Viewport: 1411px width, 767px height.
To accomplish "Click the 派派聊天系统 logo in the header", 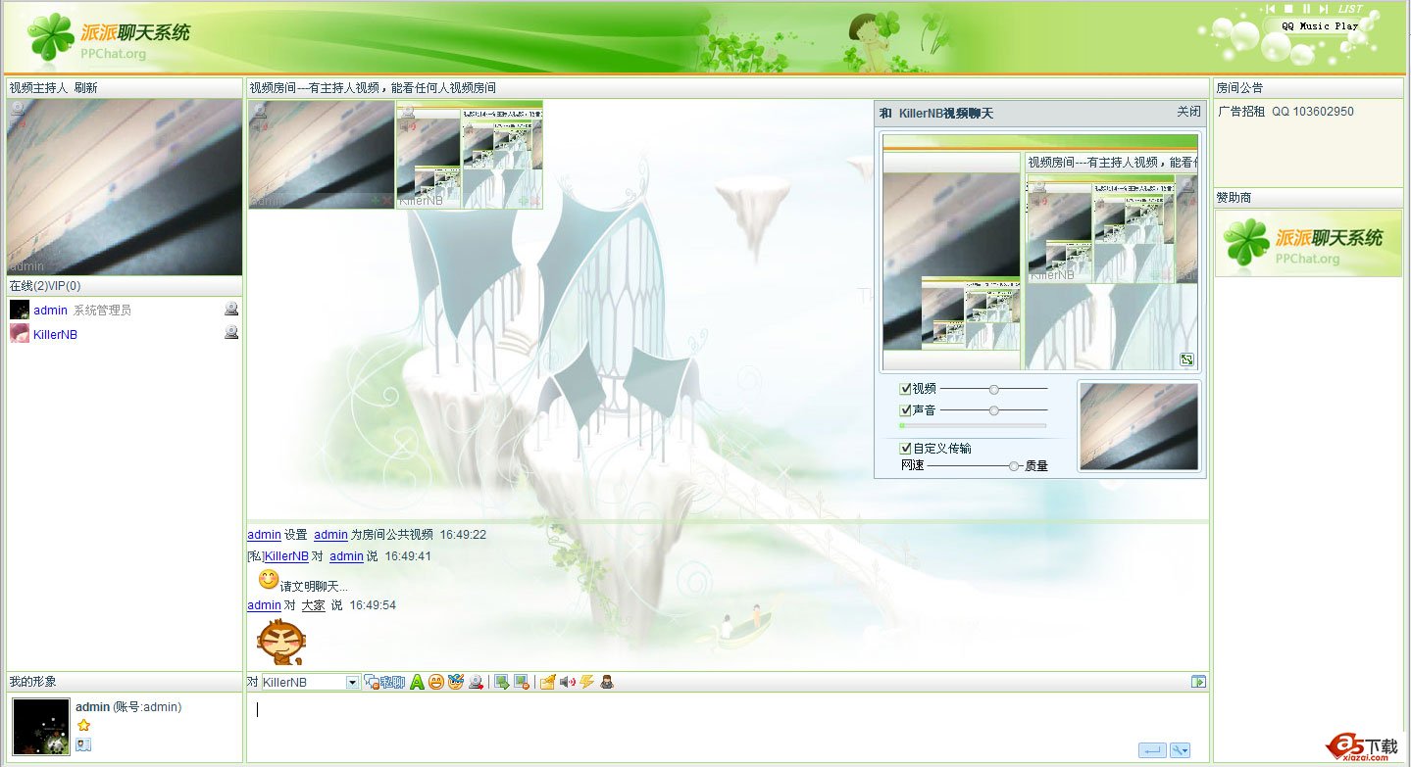I will coord(110,37).
